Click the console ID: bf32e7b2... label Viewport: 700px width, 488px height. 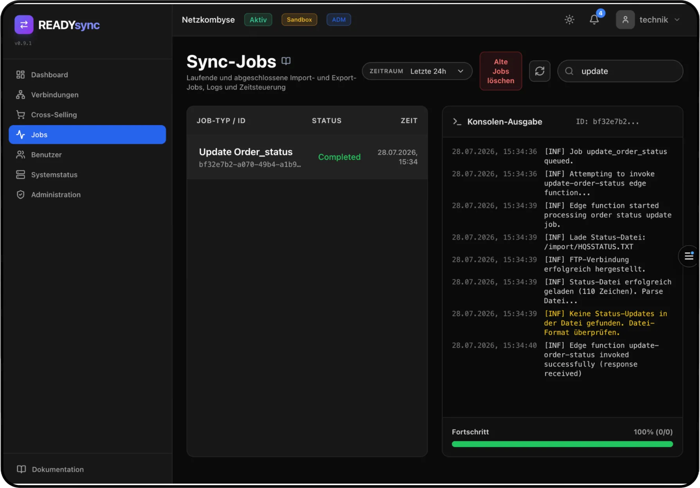(x=607, y=122)
